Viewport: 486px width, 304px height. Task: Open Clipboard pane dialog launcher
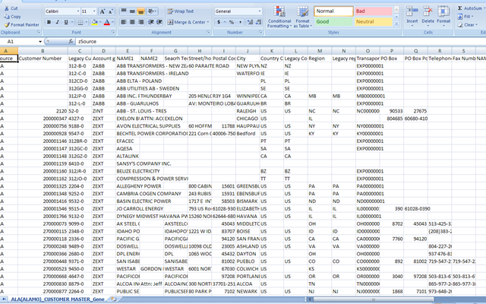point(39,32)
